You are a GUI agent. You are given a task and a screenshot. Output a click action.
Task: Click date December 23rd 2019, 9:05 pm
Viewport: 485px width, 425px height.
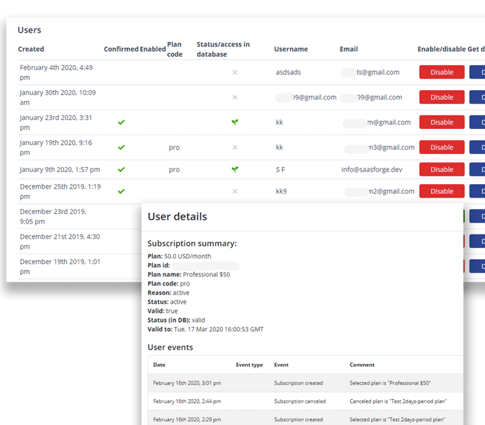[53, 217]
